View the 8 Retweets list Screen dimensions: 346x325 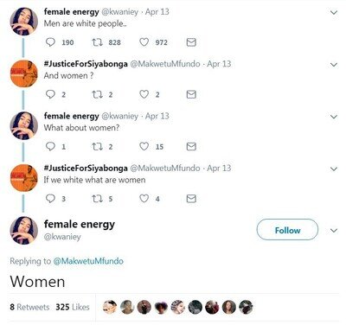pyautogui.click(x=29, y=307)
